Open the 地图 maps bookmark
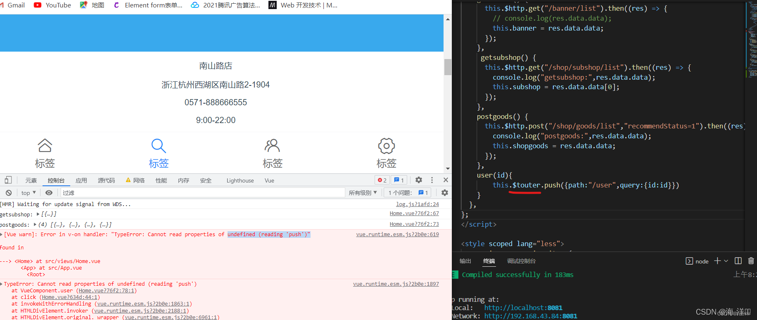Screen dimensions: 757x320 point(92,5)
